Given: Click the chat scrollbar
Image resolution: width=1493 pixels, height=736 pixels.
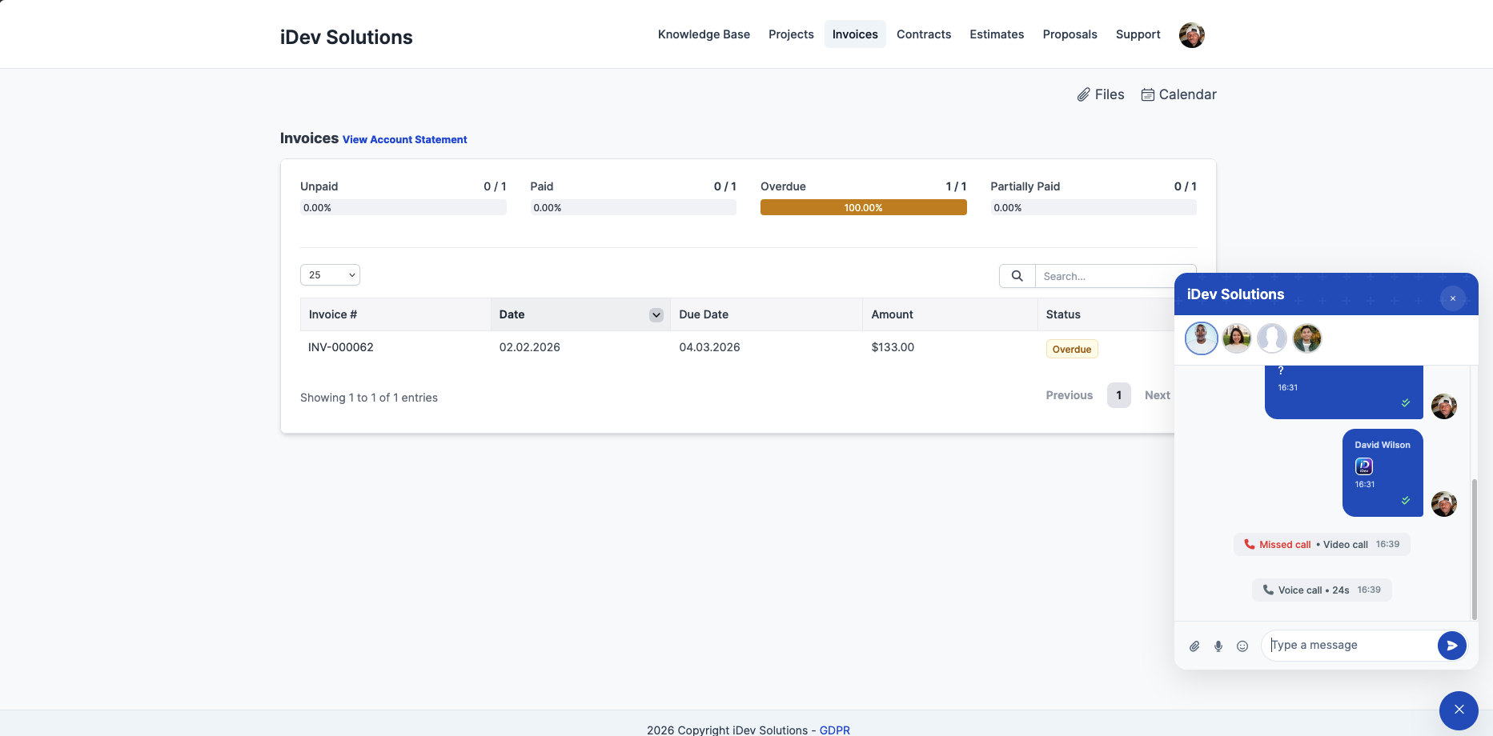Looking at the screenshot, I should pyautogui.click(x=1474, y=550).
